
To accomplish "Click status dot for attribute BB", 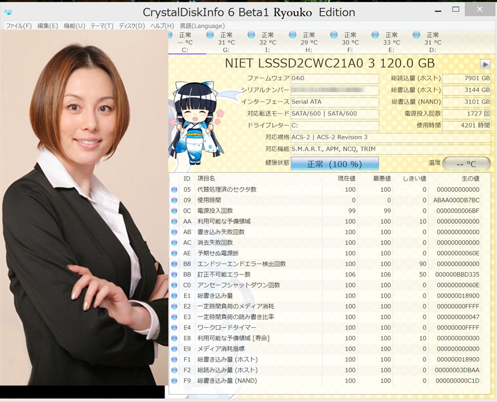I will coord(174,274).
